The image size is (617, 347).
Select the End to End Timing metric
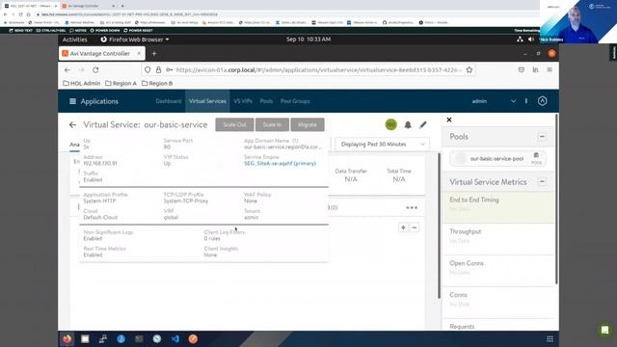click(x=498, y=207)
